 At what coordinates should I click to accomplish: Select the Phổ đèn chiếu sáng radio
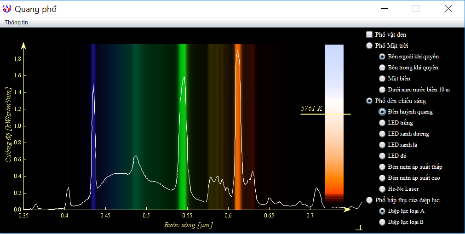(x=369, y=101)
